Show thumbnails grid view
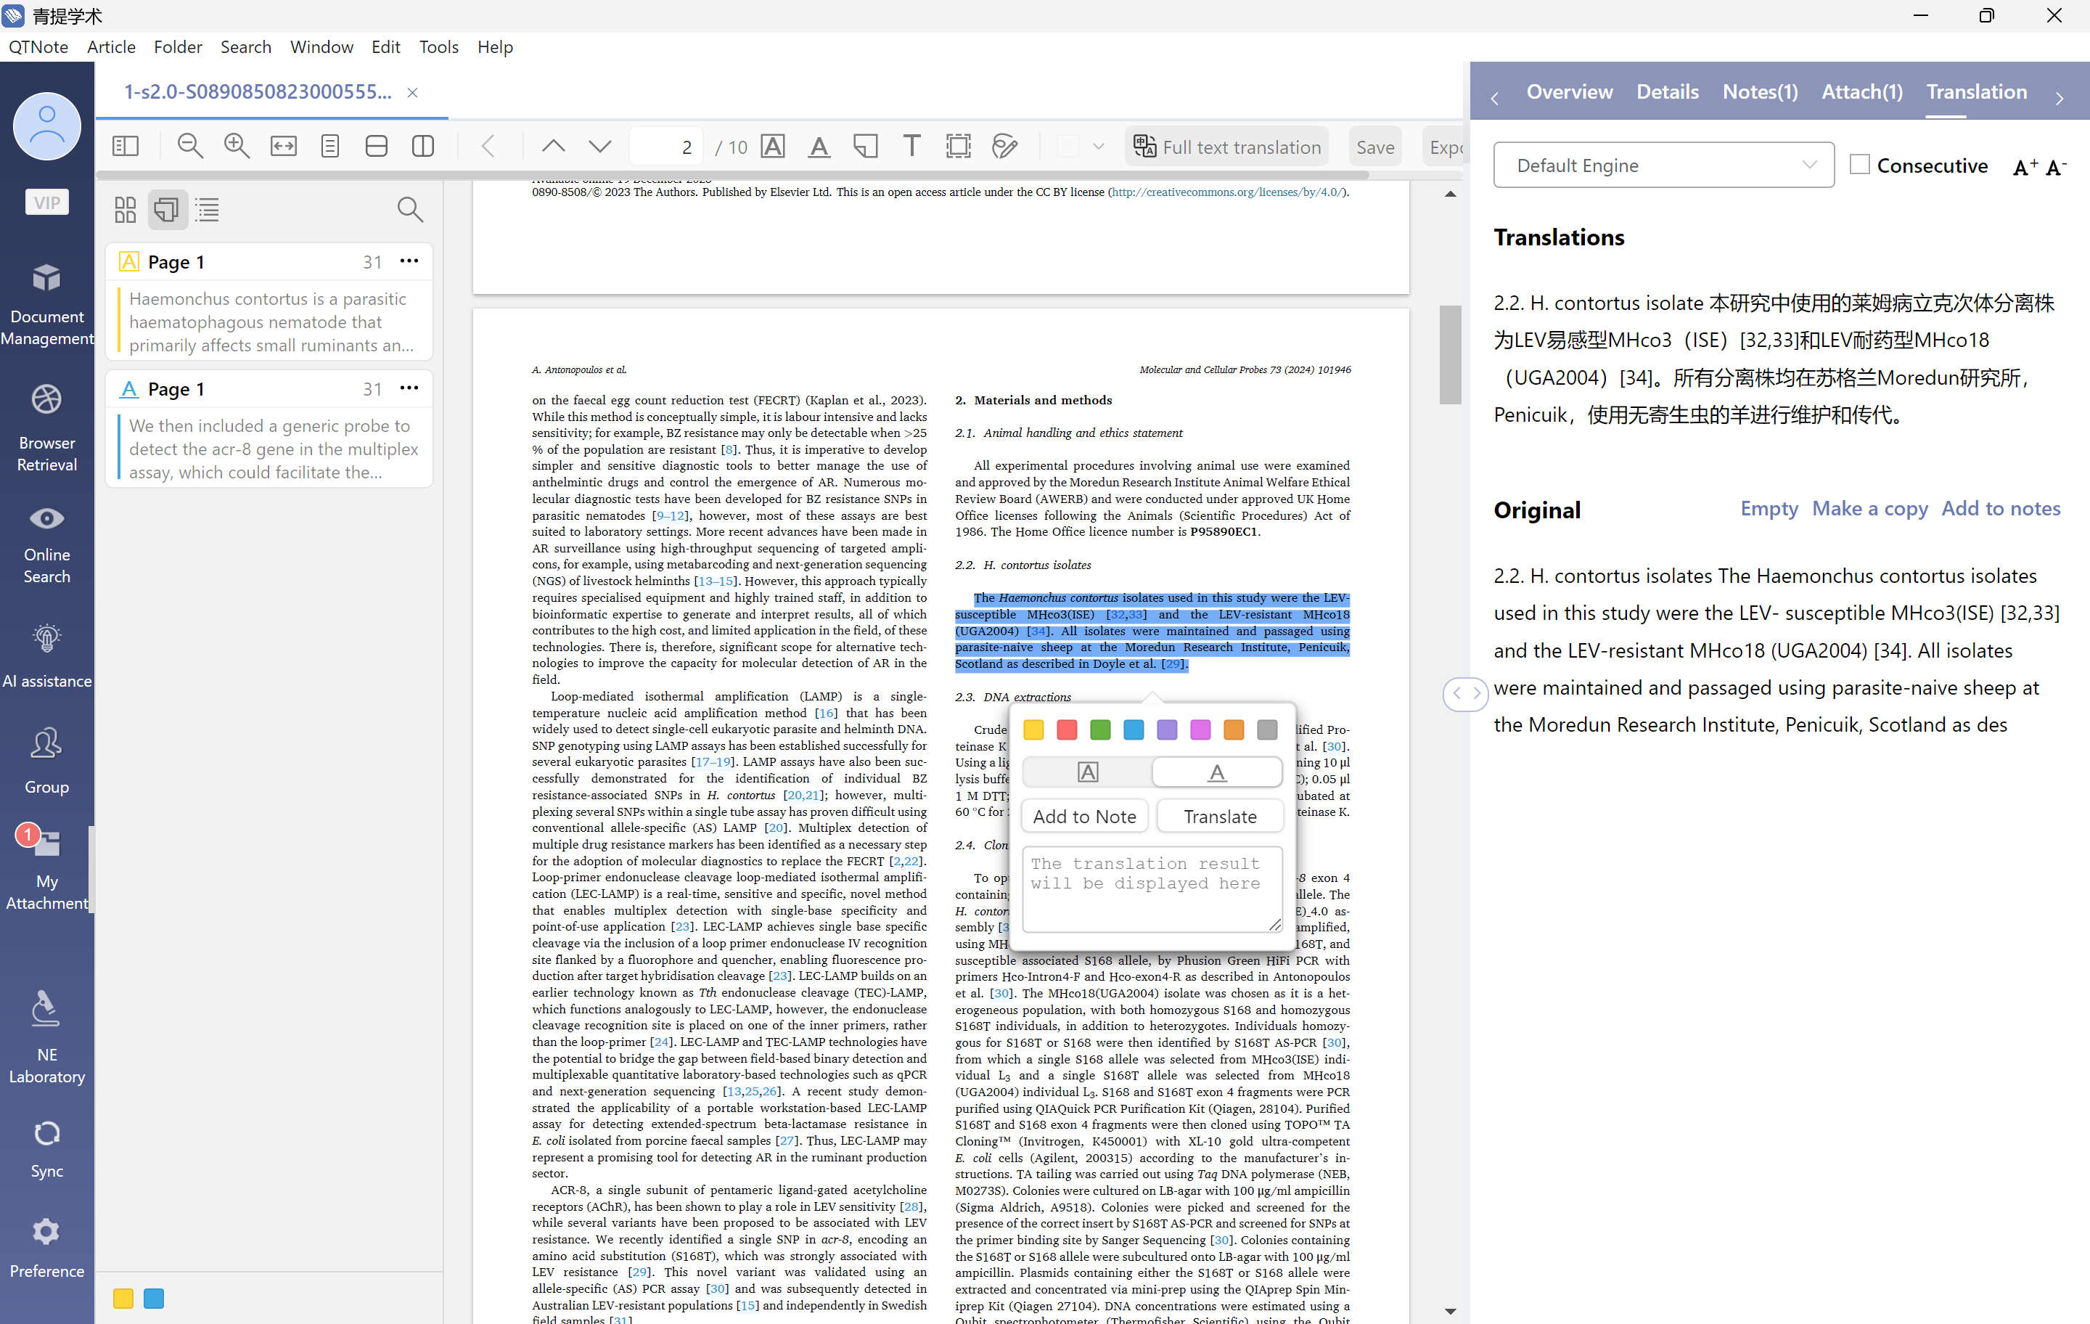 [x=126, y=209]
